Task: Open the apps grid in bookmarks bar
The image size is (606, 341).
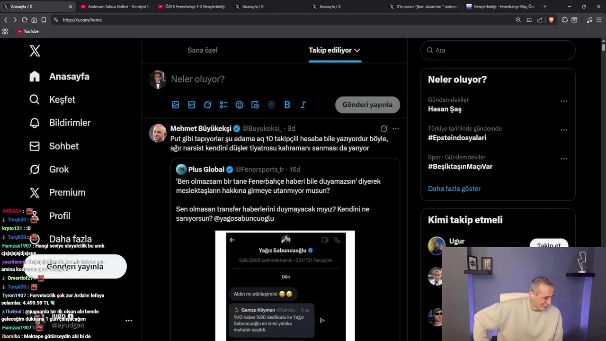Action: (x=5, y=31)
